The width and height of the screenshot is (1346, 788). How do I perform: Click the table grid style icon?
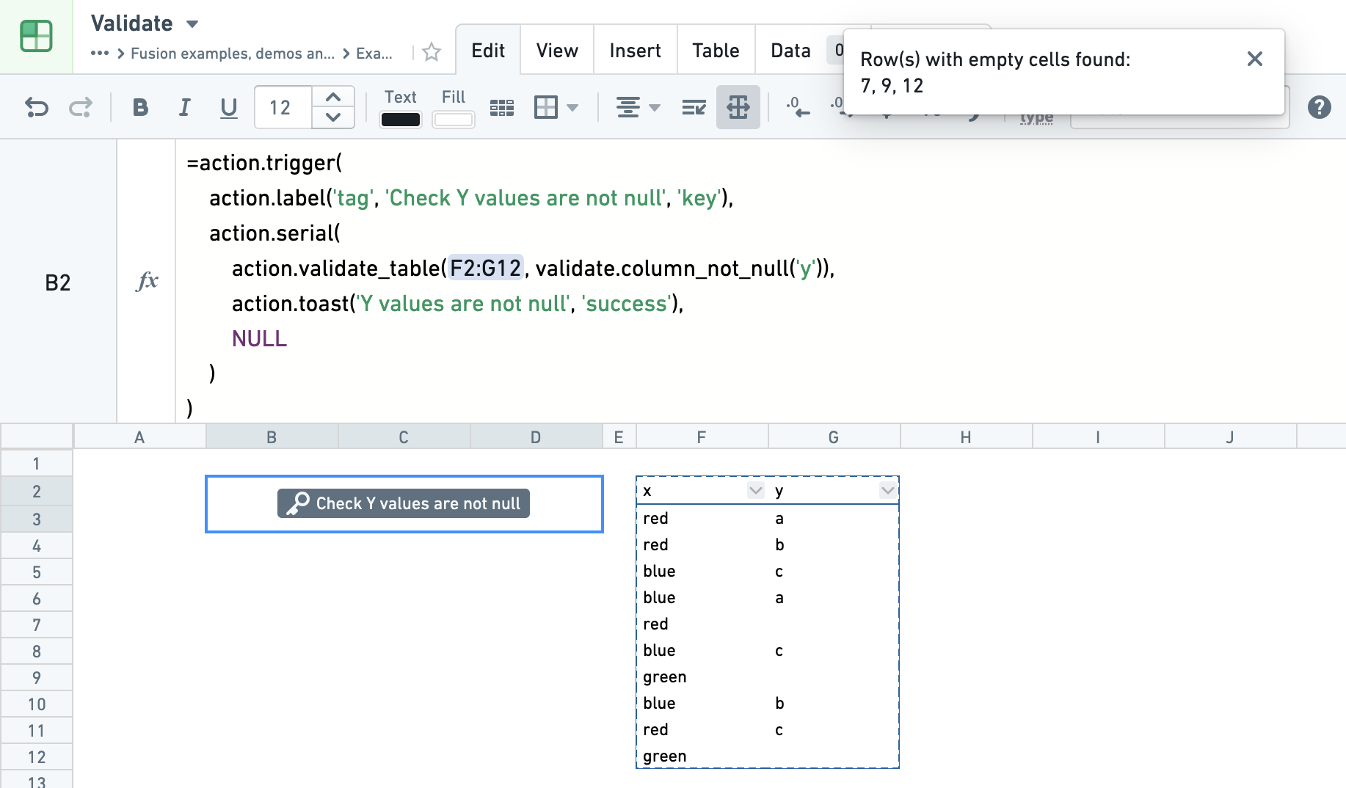point(502,109)
